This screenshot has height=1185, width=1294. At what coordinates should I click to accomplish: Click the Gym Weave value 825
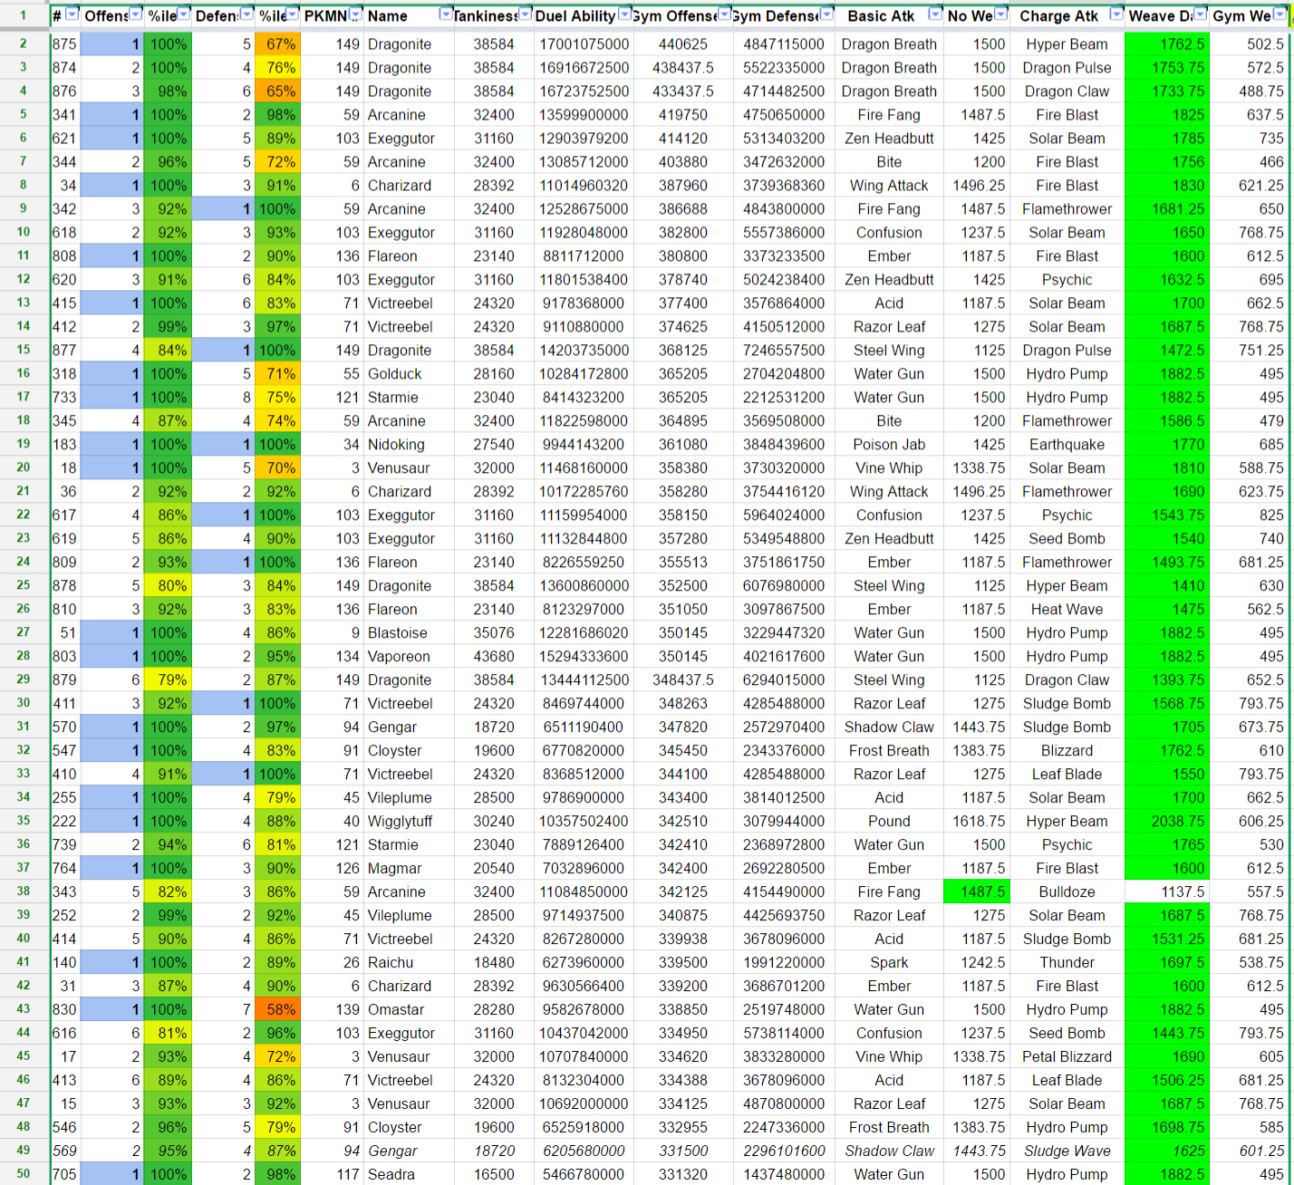[x=1250, y=515]
